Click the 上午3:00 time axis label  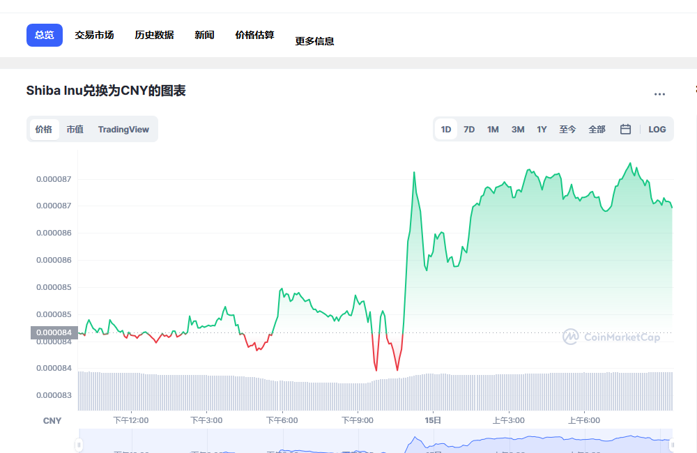click(509, 420)
